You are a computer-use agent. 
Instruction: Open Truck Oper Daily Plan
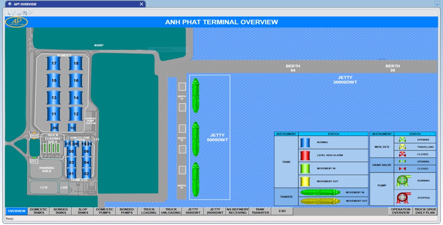point(425,211)
